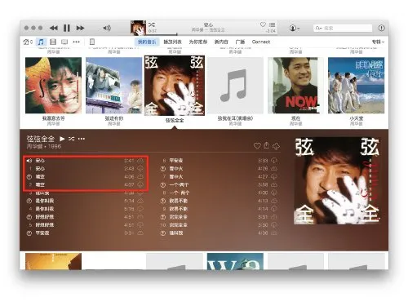Click the alert icon beside the 3:58 track
This screenshot has width=408, height=306.
pos(163,185)
